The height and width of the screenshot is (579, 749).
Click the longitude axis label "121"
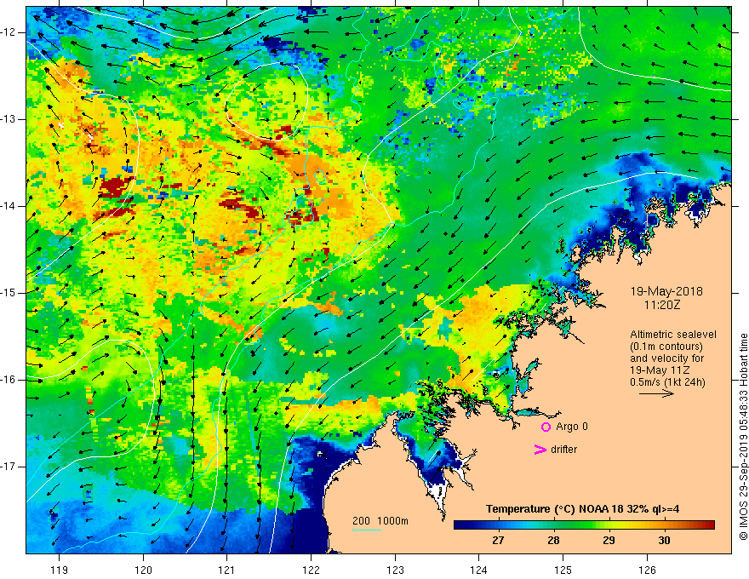227,570
